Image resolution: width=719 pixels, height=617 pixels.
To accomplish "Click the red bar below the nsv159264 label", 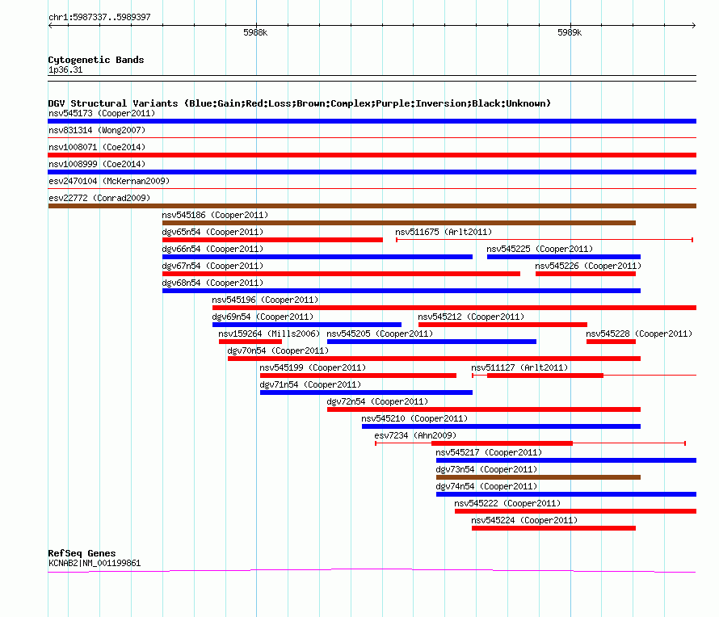I will (250, 342).
